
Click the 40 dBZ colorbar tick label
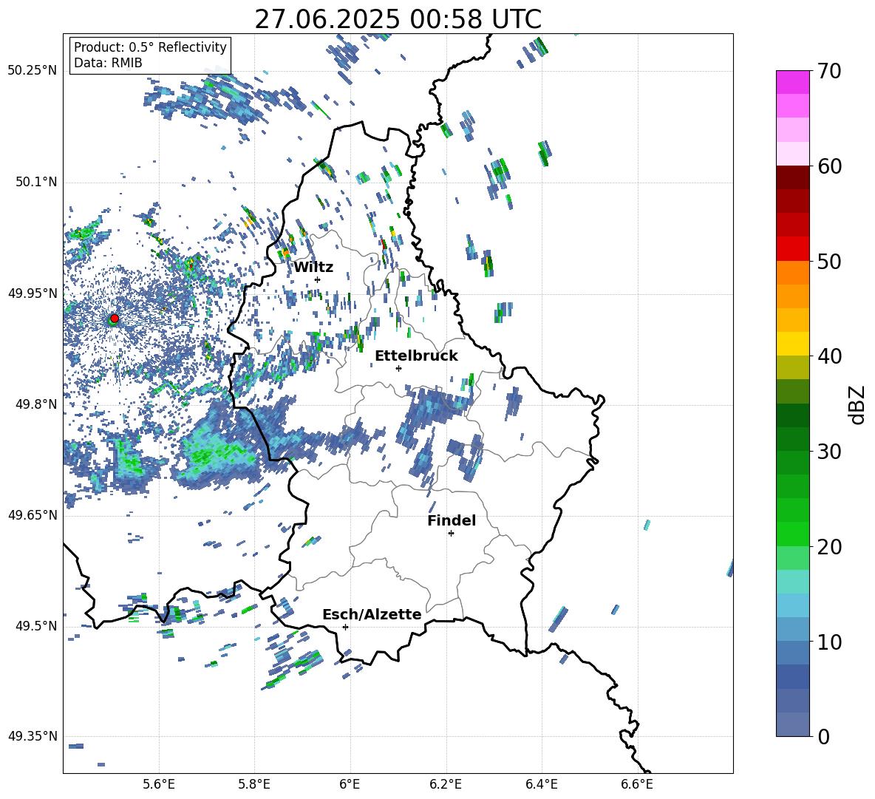[x=829, y=356]
